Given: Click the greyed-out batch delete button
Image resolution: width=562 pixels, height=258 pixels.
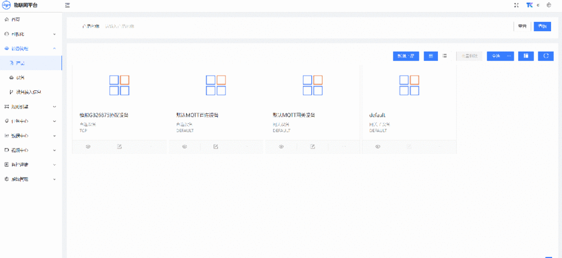Looking at the screenshot, I should click(x=469, y=56).
